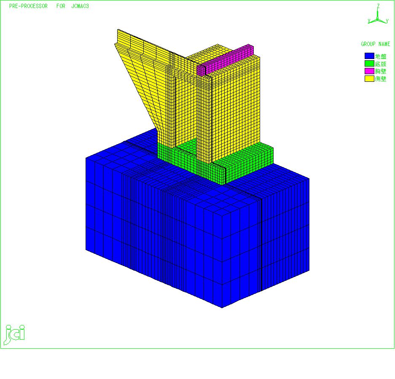Click the GROUP NAME heading
The width and height of the screenshot is (395, 379).
click(375, 44)
